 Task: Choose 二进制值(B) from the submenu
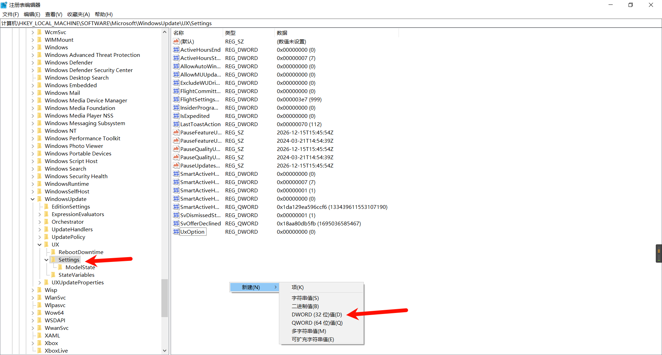pyautogui.click(x=321, y=306)
